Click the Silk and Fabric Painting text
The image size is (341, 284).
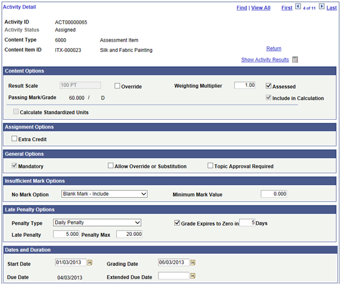coord(126,50)
